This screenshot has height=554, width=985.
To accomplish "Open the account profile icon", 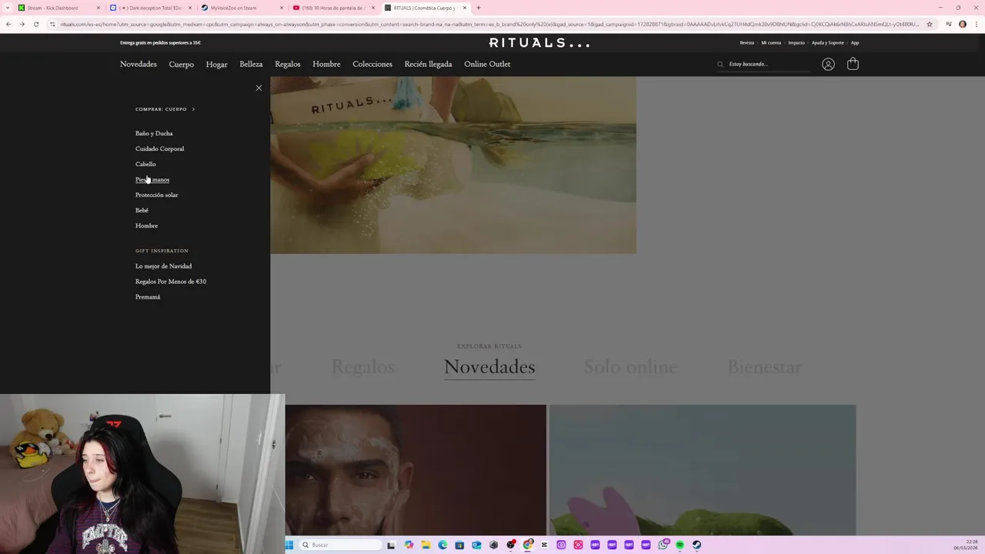I will coord(828,65).
